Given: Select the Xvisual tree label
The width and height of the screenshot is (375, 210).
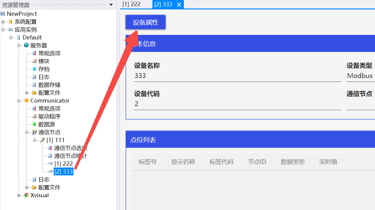Looking at the screenshot, I should click(40, 195).
